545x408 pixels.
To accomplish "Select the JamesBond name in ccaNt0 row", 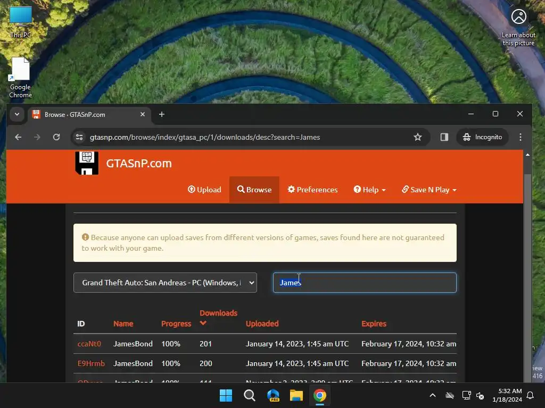I will click(133, 344).
